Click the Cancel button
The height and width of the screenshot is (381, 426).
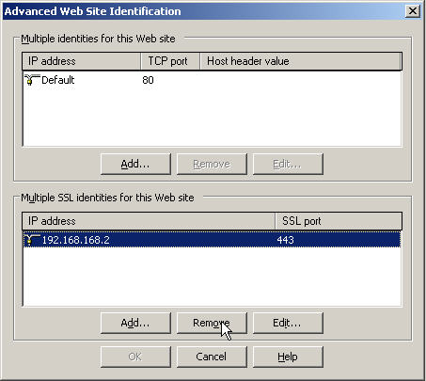[x=212, y=357]
